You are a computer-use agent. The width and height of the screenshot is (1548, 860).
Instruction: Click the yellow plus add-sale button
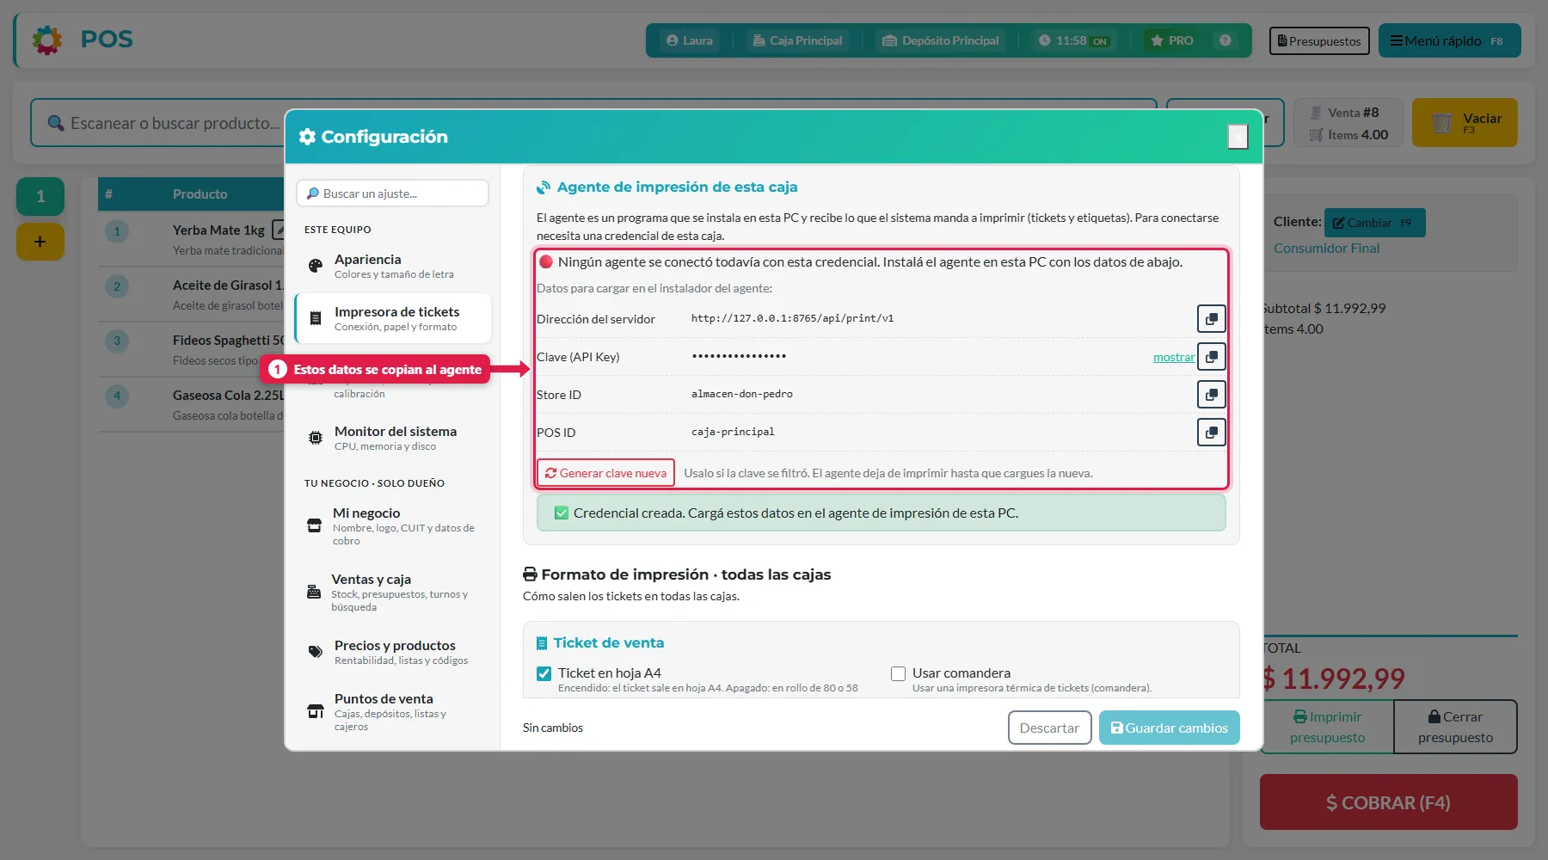pos(40,242)
